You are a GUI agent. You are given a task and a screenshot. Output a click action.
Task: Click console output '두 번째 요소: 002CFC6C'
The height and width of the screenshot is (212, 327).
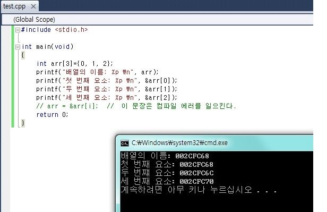coord(167,173)
